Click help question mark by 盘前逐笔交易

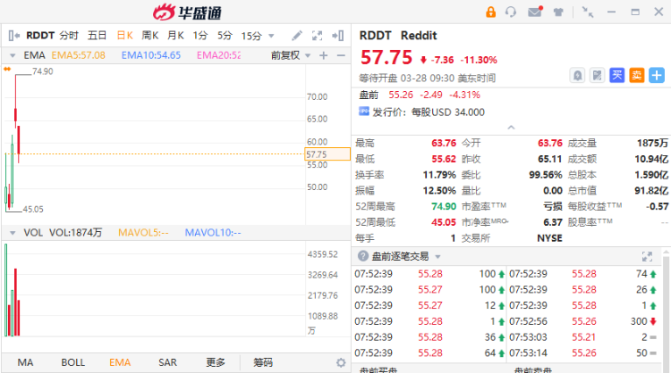[x=363, y=256]
